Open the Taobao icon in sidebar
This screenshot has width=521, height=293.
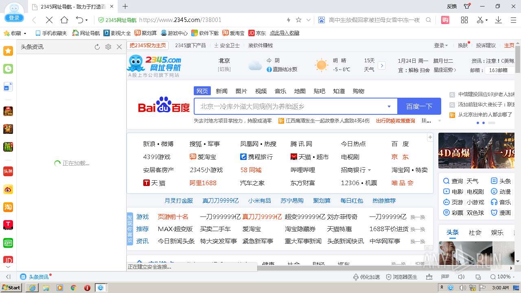(x=8, y=207)
